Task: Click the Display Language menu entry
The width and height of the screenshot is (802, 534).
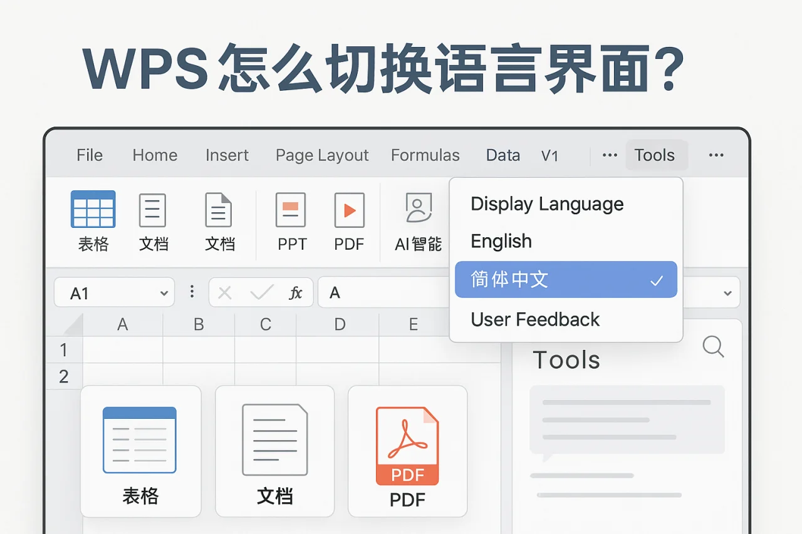Action: 546,203
